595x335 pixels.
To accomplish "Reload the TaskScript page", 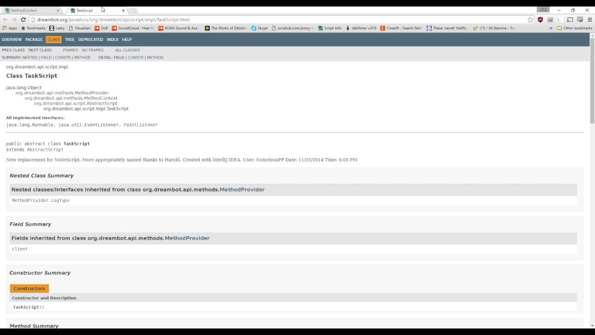I will 24,20.
